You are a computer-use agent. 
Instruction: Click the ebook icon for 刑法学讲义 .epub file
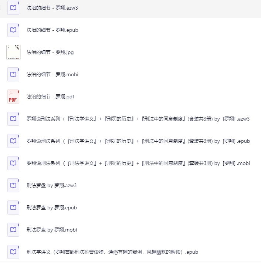pos(13,252)
